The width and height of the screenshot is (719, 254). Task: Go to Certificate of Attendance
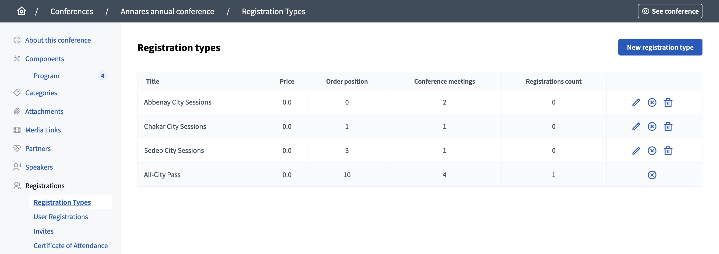coord(70,246)
